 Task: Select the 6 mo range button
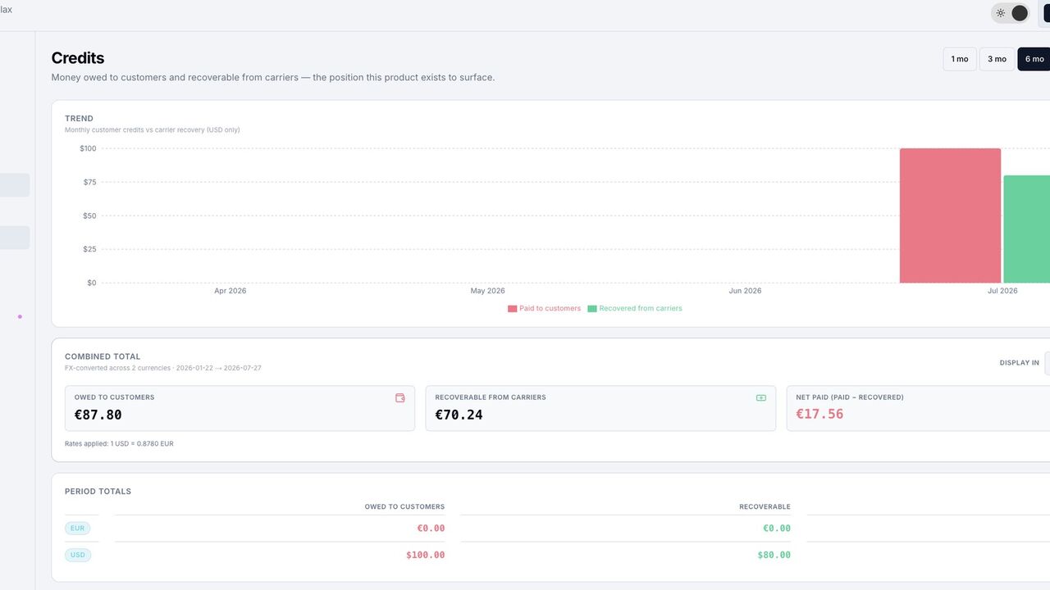(1034, 59)
